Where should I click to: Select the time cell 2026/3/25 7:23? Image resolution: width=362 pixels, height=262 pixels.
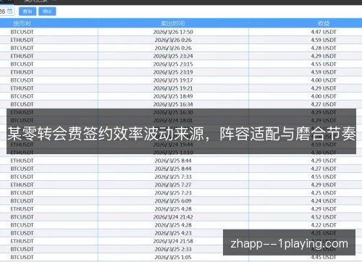[173, 193]
